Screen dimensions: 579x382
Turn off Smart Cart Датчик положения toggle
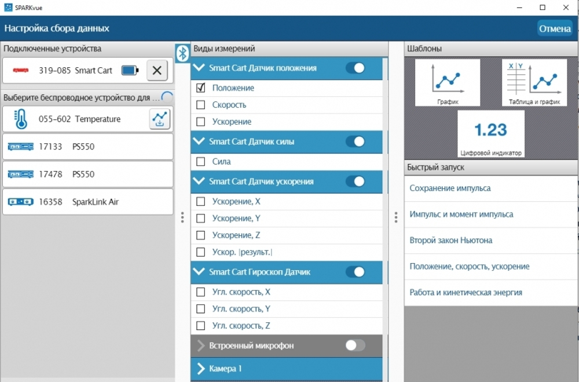tap(355, 68)
